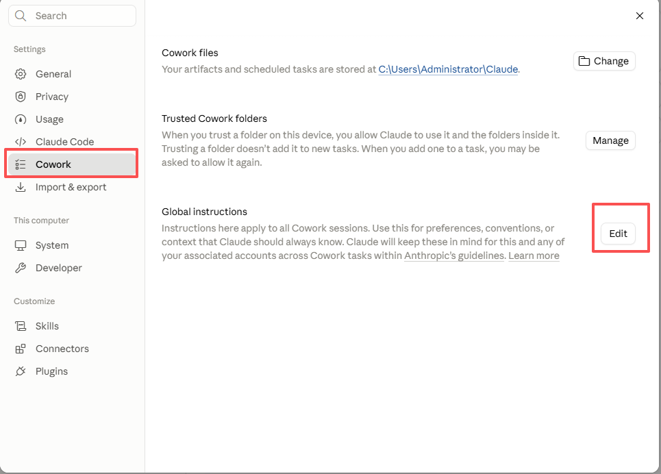
Task: Open the C:\Users\Administrator\Claude path link
Action: [448, 70]
